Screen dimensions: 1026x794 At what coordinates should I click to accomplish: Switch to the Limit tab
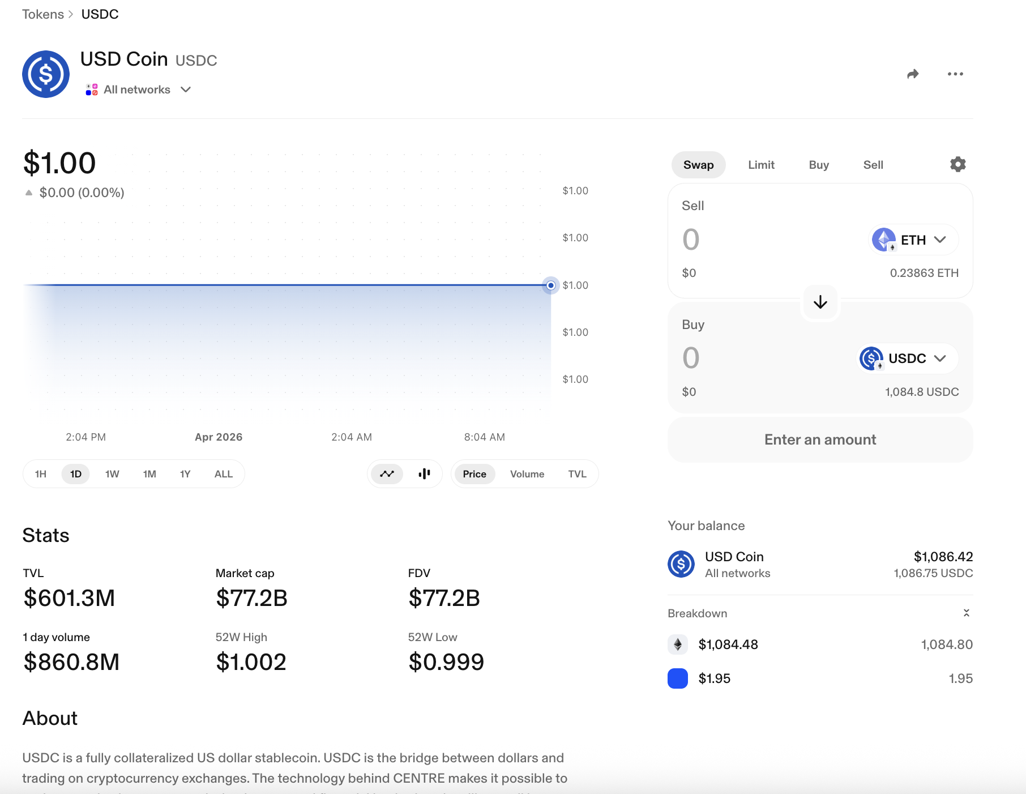761,165
